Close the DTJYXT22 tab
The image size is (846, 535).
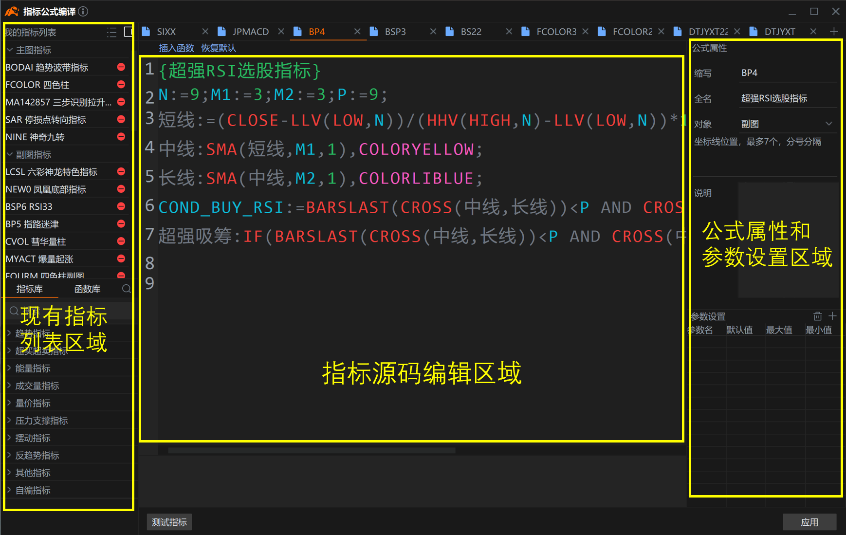pyautogui.click(x=737, y=31)
